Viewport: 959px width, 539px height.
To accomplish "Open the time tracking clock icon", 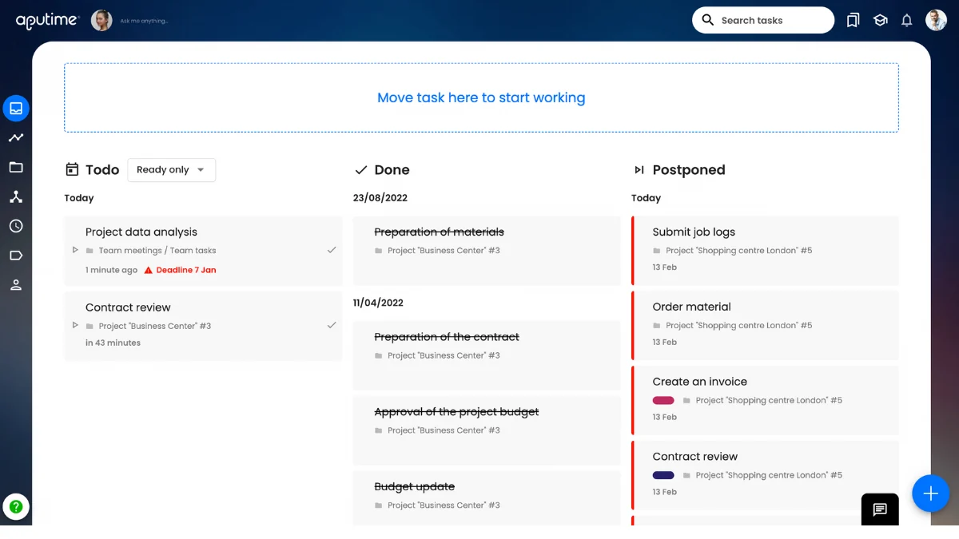I will pos(16,226).
